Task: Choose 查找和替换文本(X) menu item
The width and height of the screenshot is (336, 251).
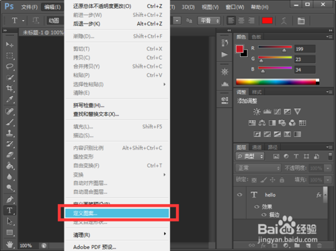Action: coord(116,114)
